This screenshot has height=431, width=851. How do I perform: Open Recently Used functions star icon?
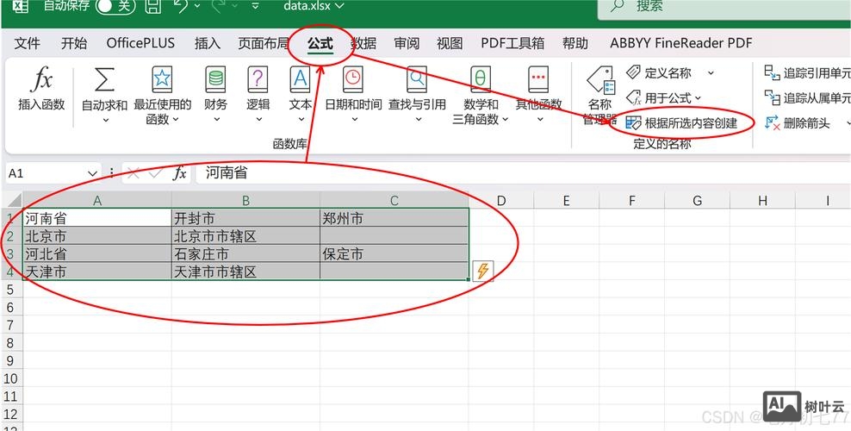(x=162, y=80)
